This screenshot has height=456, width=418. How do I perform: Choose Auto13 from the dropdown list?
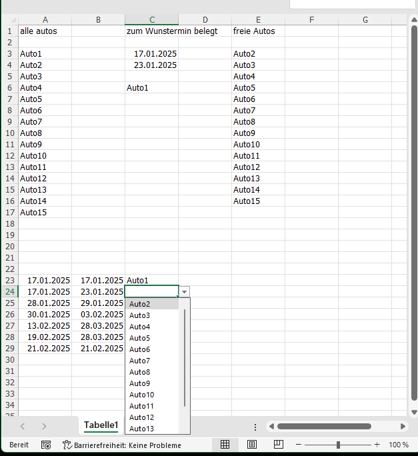click(152, 429)
